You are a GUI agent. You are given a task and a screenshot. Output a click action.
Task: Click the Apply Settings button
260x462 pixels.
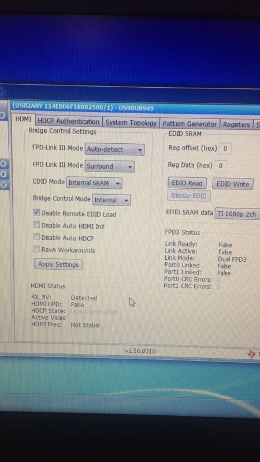[58, 264]
